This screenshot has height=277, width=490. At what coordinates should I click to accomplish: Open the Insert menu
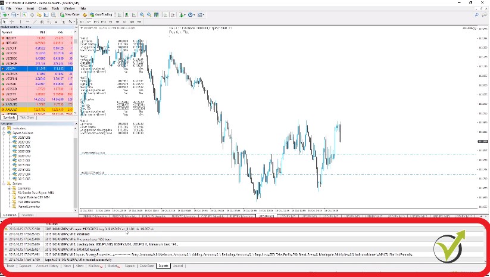(x=30, y=8)
